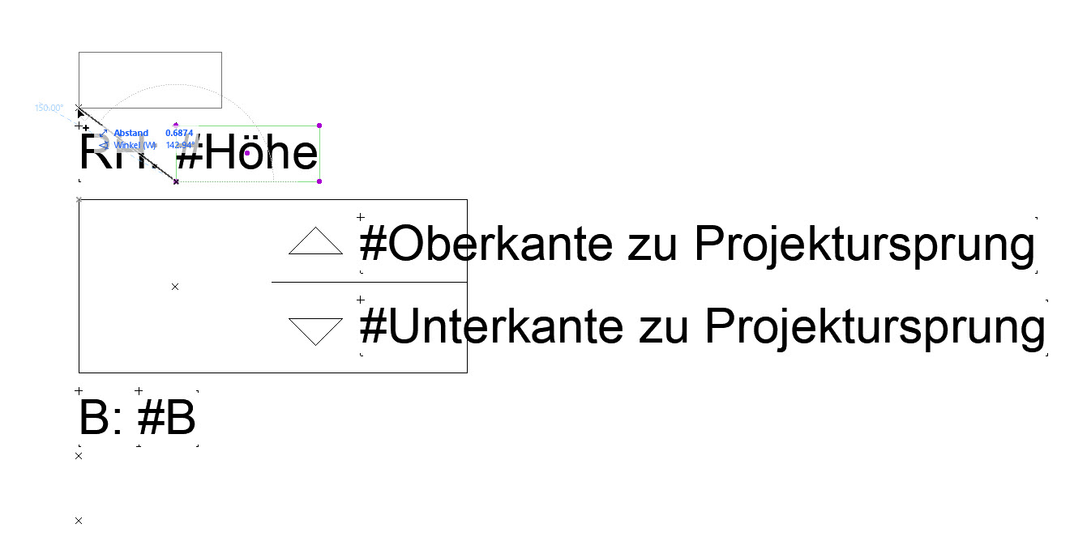This screenshot has height=545, width=1074.
Task: Select the #B placeholder text
Action: coord(168,418)
